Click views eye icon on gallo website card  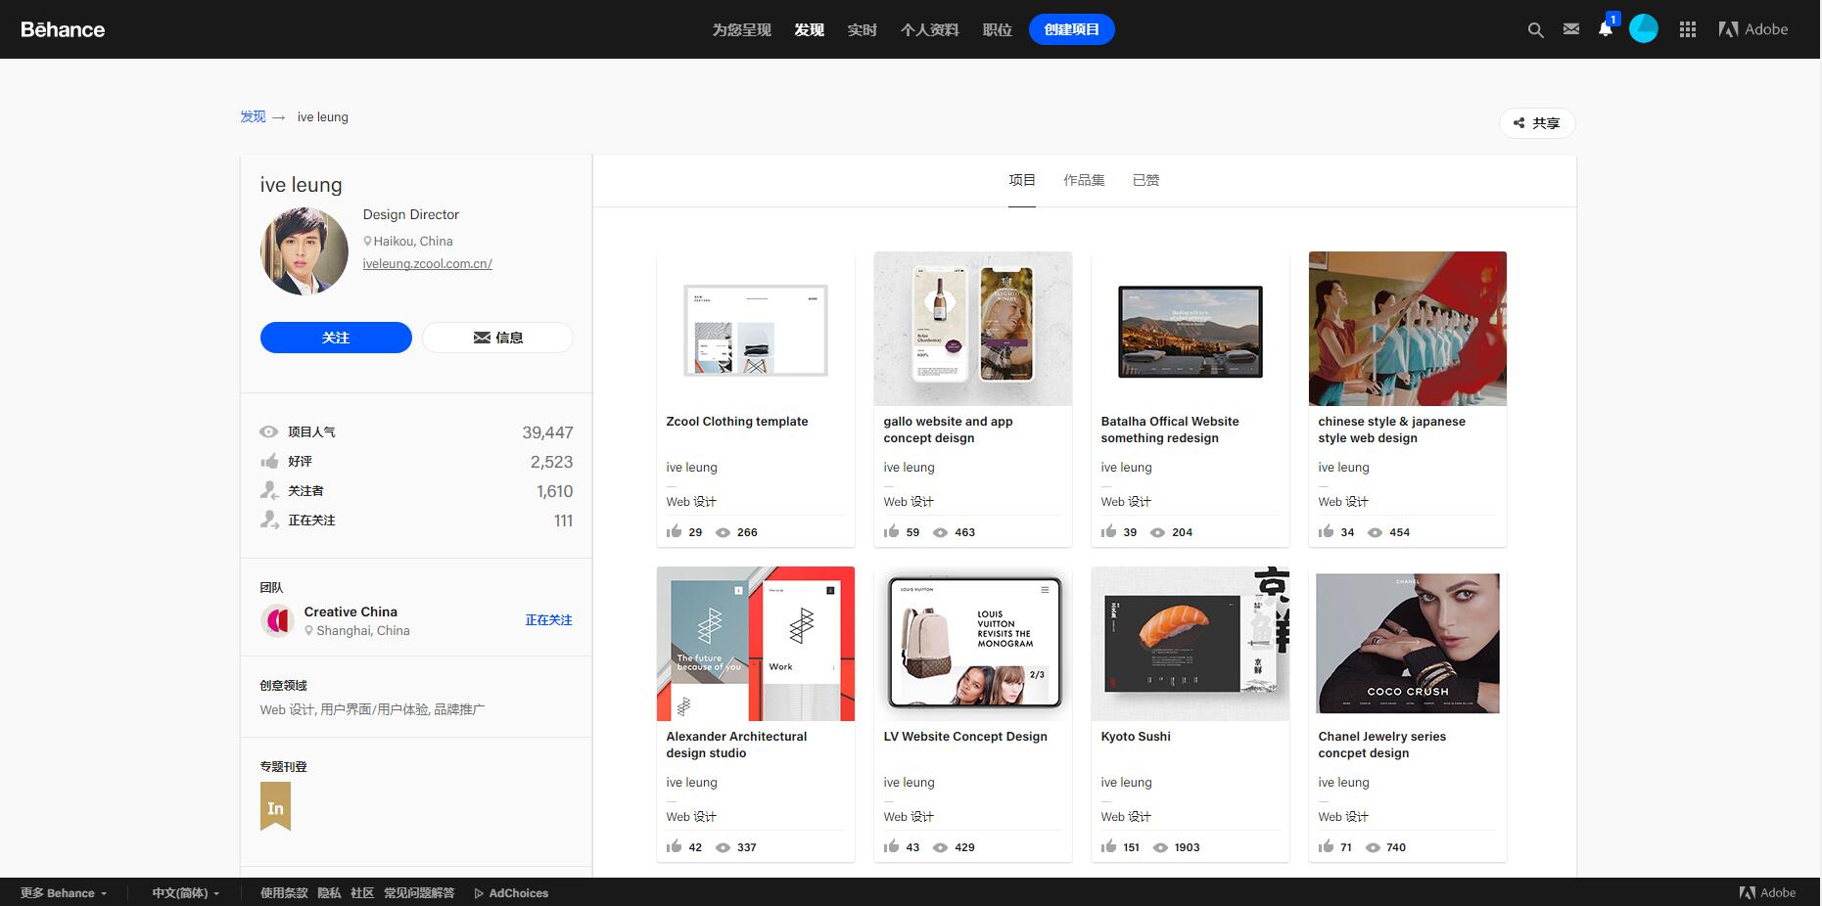coord(941,532)
